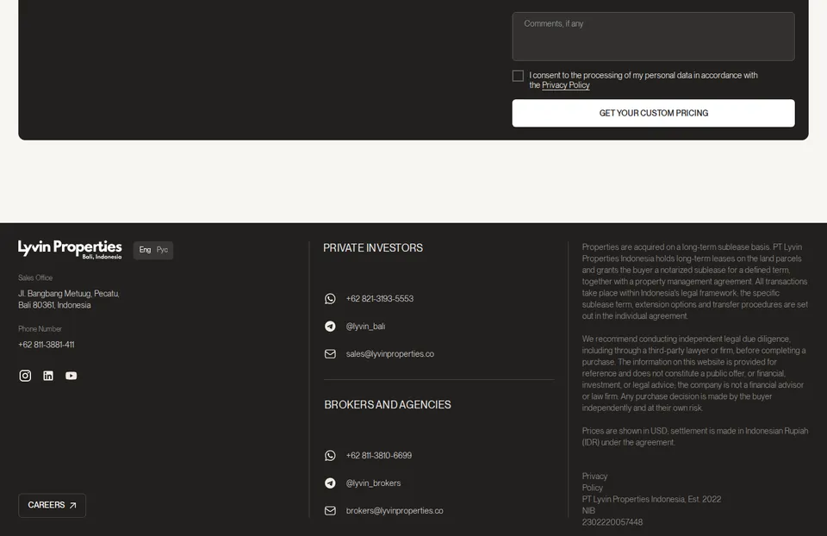Open the Instagram profile icon
Image resolution: width=827 pixels, height=536 pixels.
[25, 376]
